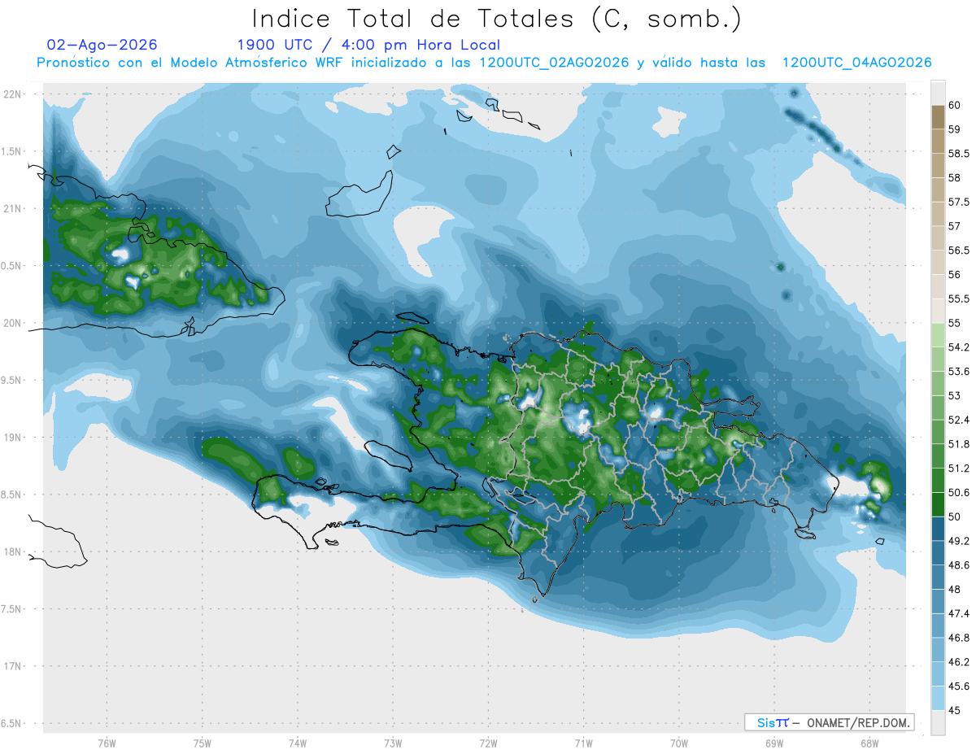Click the "56" legend value

[x=955, y=275]
